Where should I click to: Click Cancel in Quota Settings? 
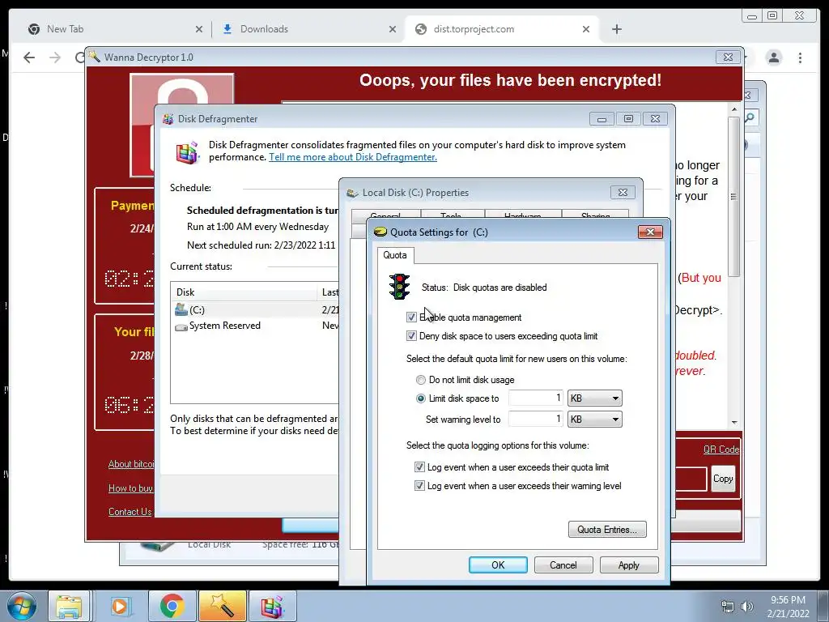click(x=563, y=564)
